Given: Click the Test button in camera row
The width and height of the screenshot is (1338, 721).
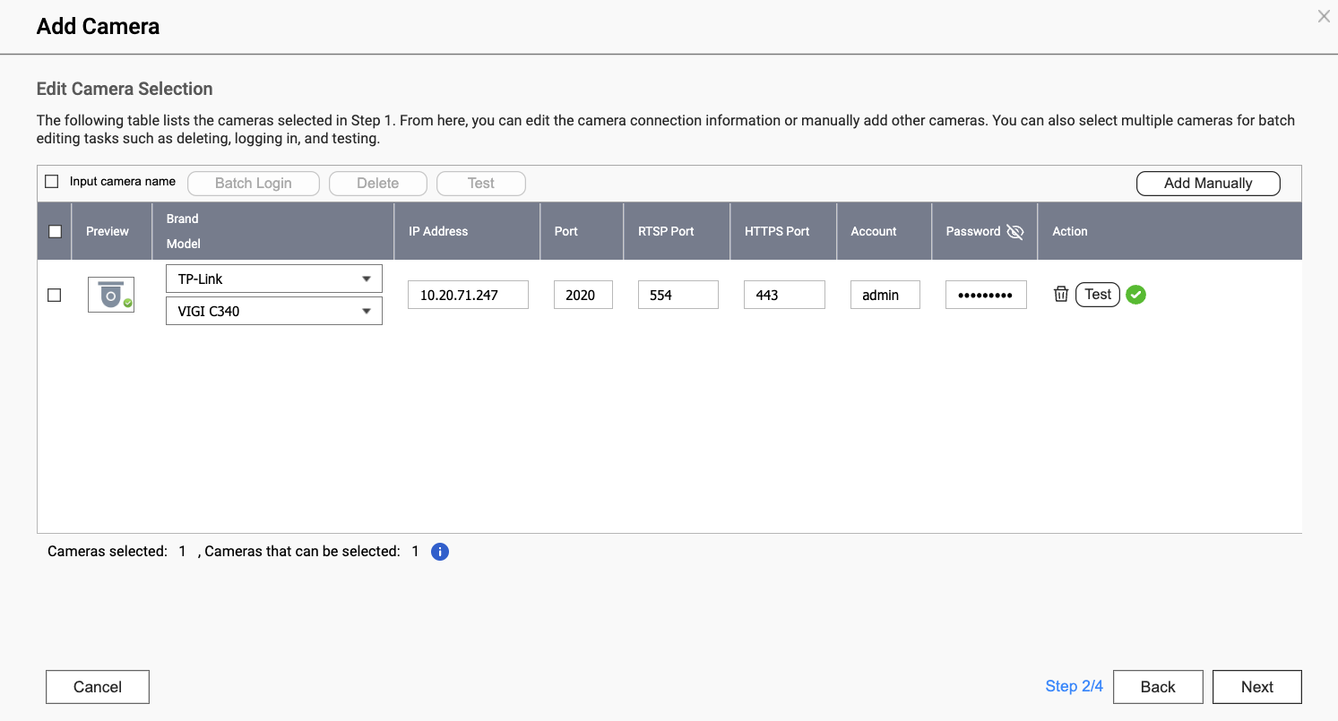Looking at the screenshot, I should point(1098,294).
